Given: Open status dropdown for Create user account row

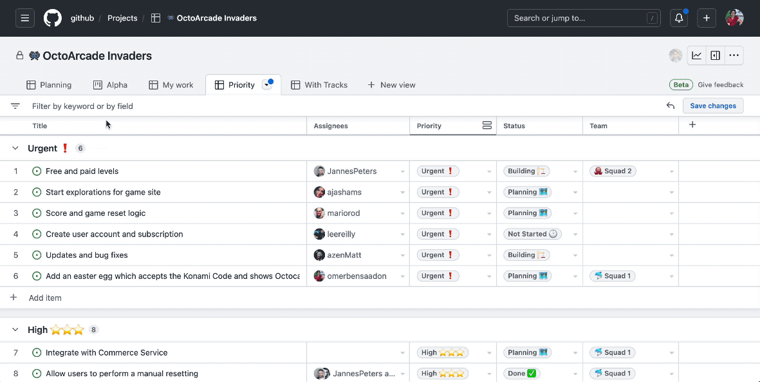Looking at the screenshot, I should pos(575,234).
